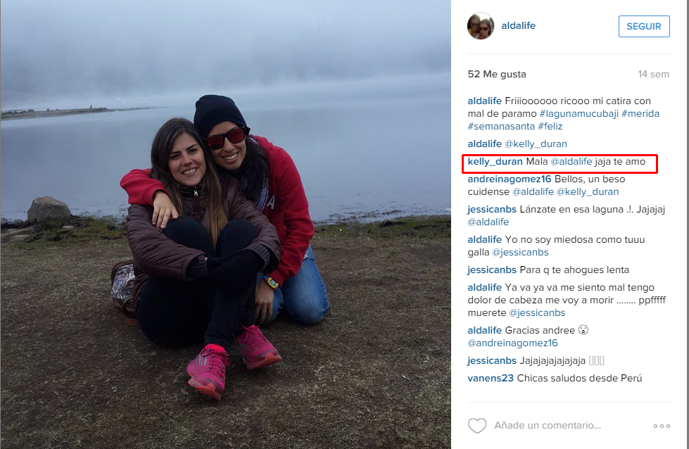
Task: Open the #lagunamucubaji hashtag
Action: tap(579, 113)
